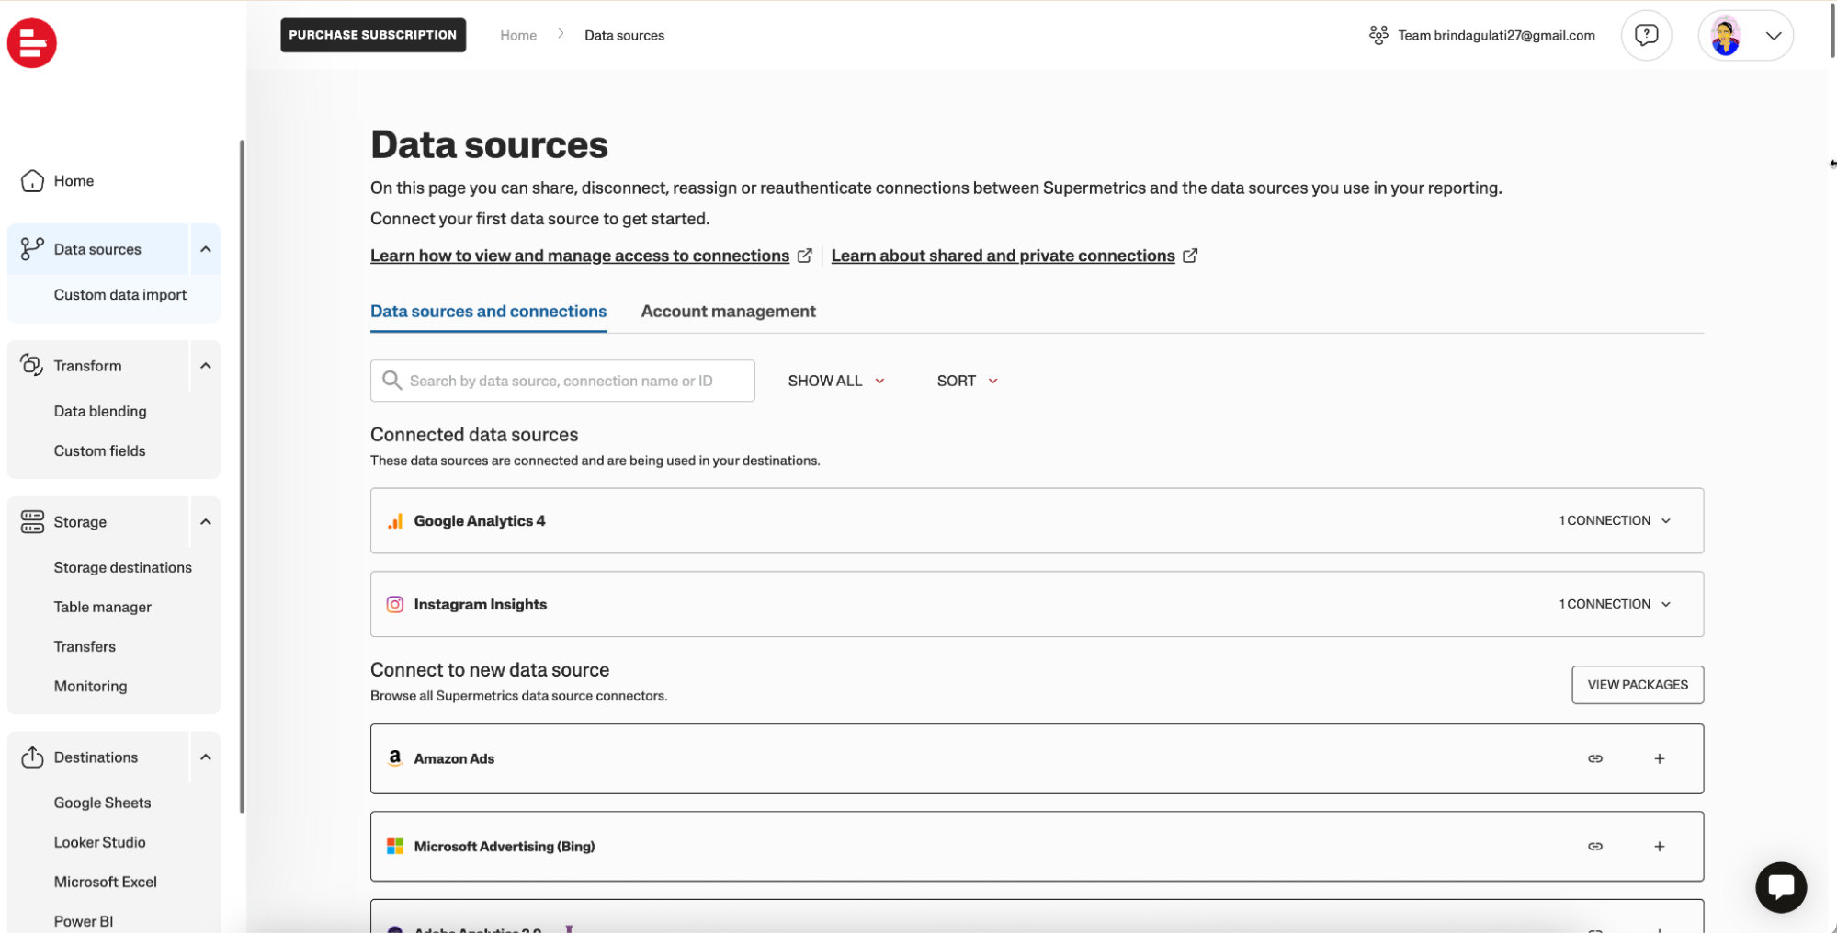Screen dimensions: 1837x934
Task: Collapse the Storage section in the sidebar
Action: (205, 521)
